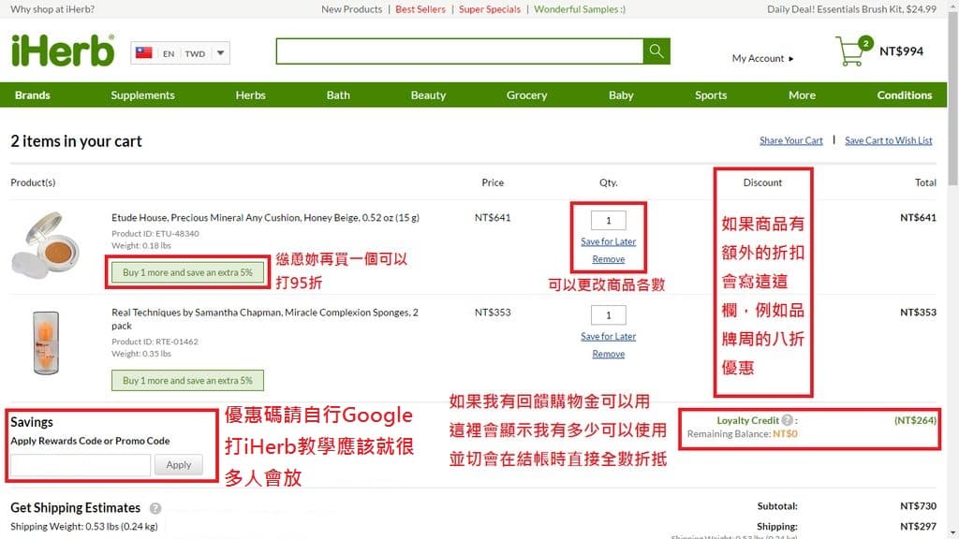Remove the Real Techniques sponges from cart
The image size is (959, 539).
(609, 354)
